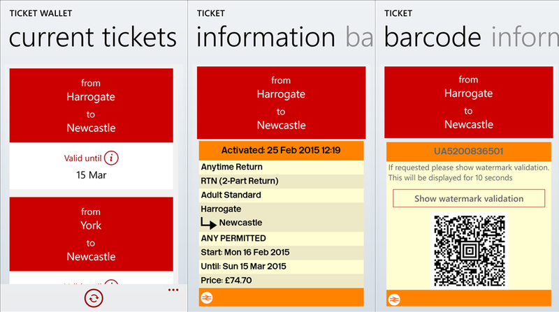The width and height of the screenshot is (559, 312).
Task: Tap info icon beside Valid until
Action: pos(111,158)
